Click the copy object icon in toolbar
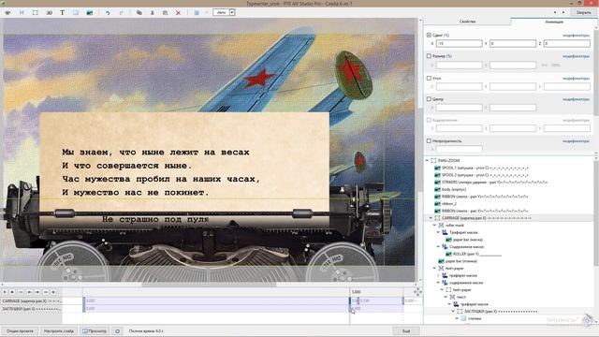 point(139,12)
